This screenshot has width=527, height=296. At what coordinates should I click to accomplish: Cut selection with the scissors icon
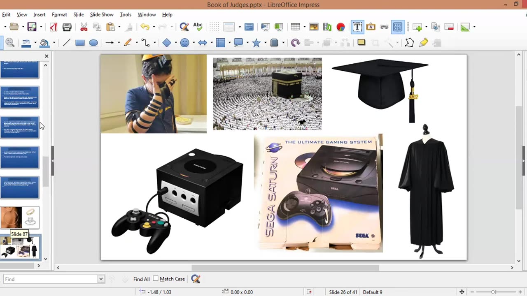84,27
